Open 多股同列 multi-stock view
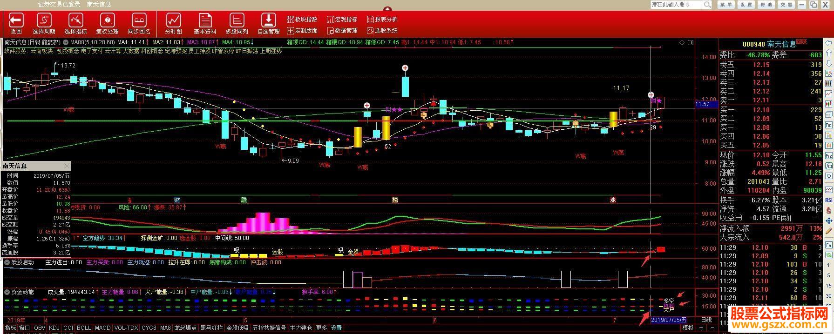 pyautogui.click(x=237, y=24)
